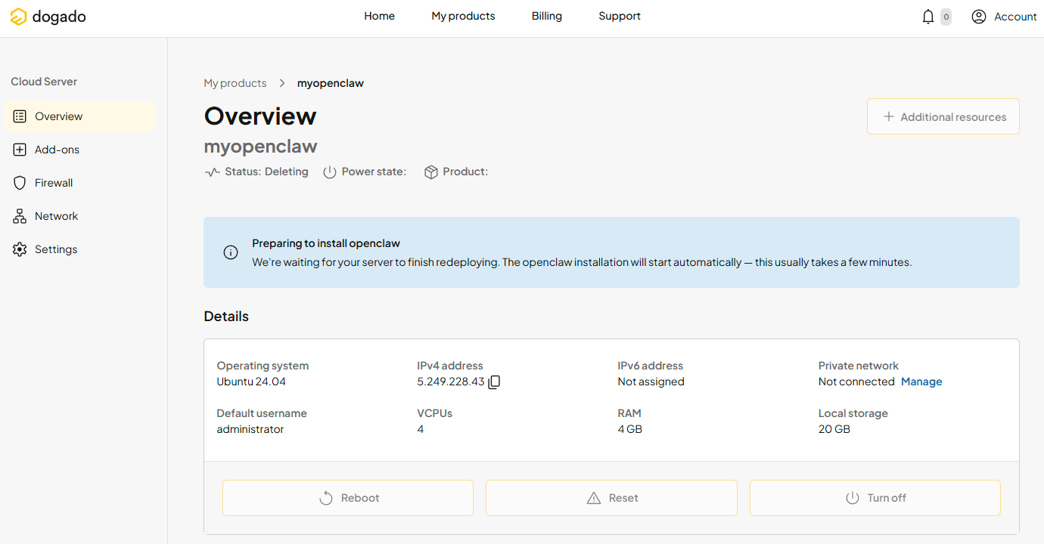The height and width of the screenshot is (544, 1044).
Task: Click the notification count badge
Action: (x=946, y=17)
